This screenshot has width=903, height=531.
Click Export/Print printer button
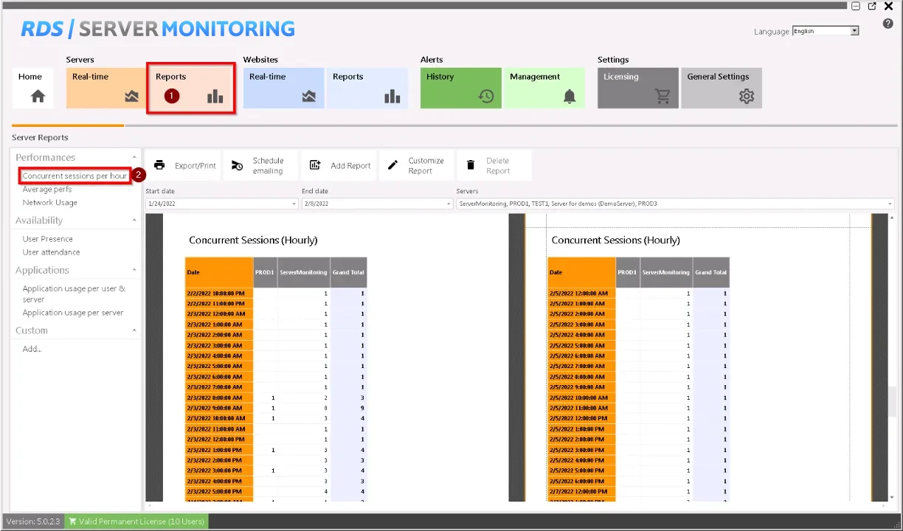pos(185,166)
